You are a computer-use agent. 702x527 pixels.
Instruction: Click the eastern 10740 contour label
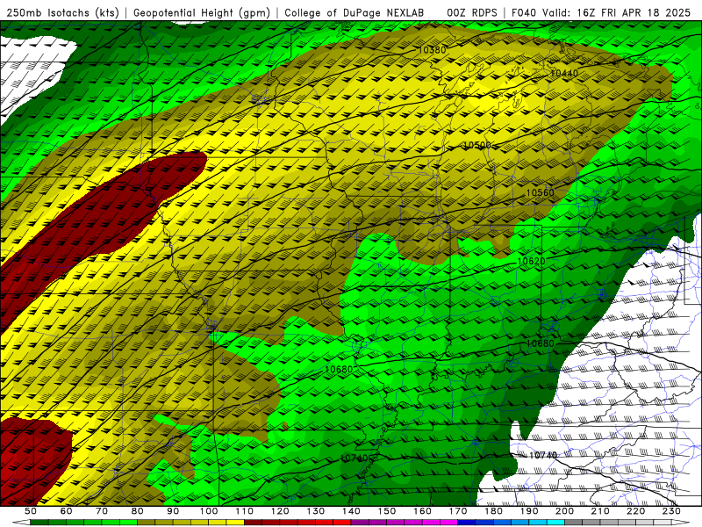pyautogui.click(x=543, y=455)
